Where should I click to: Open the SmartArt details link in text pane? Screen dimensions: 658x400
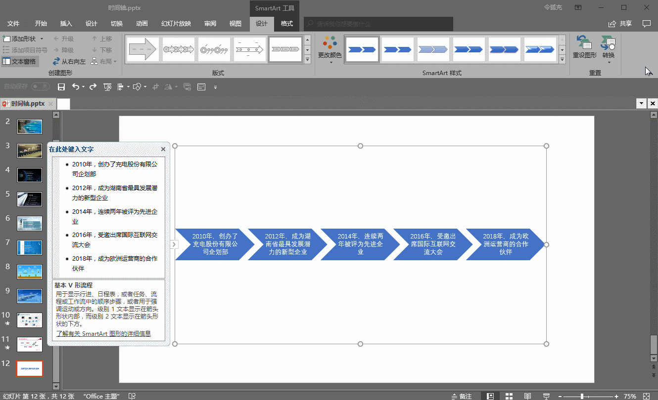[x=103, y=334]
